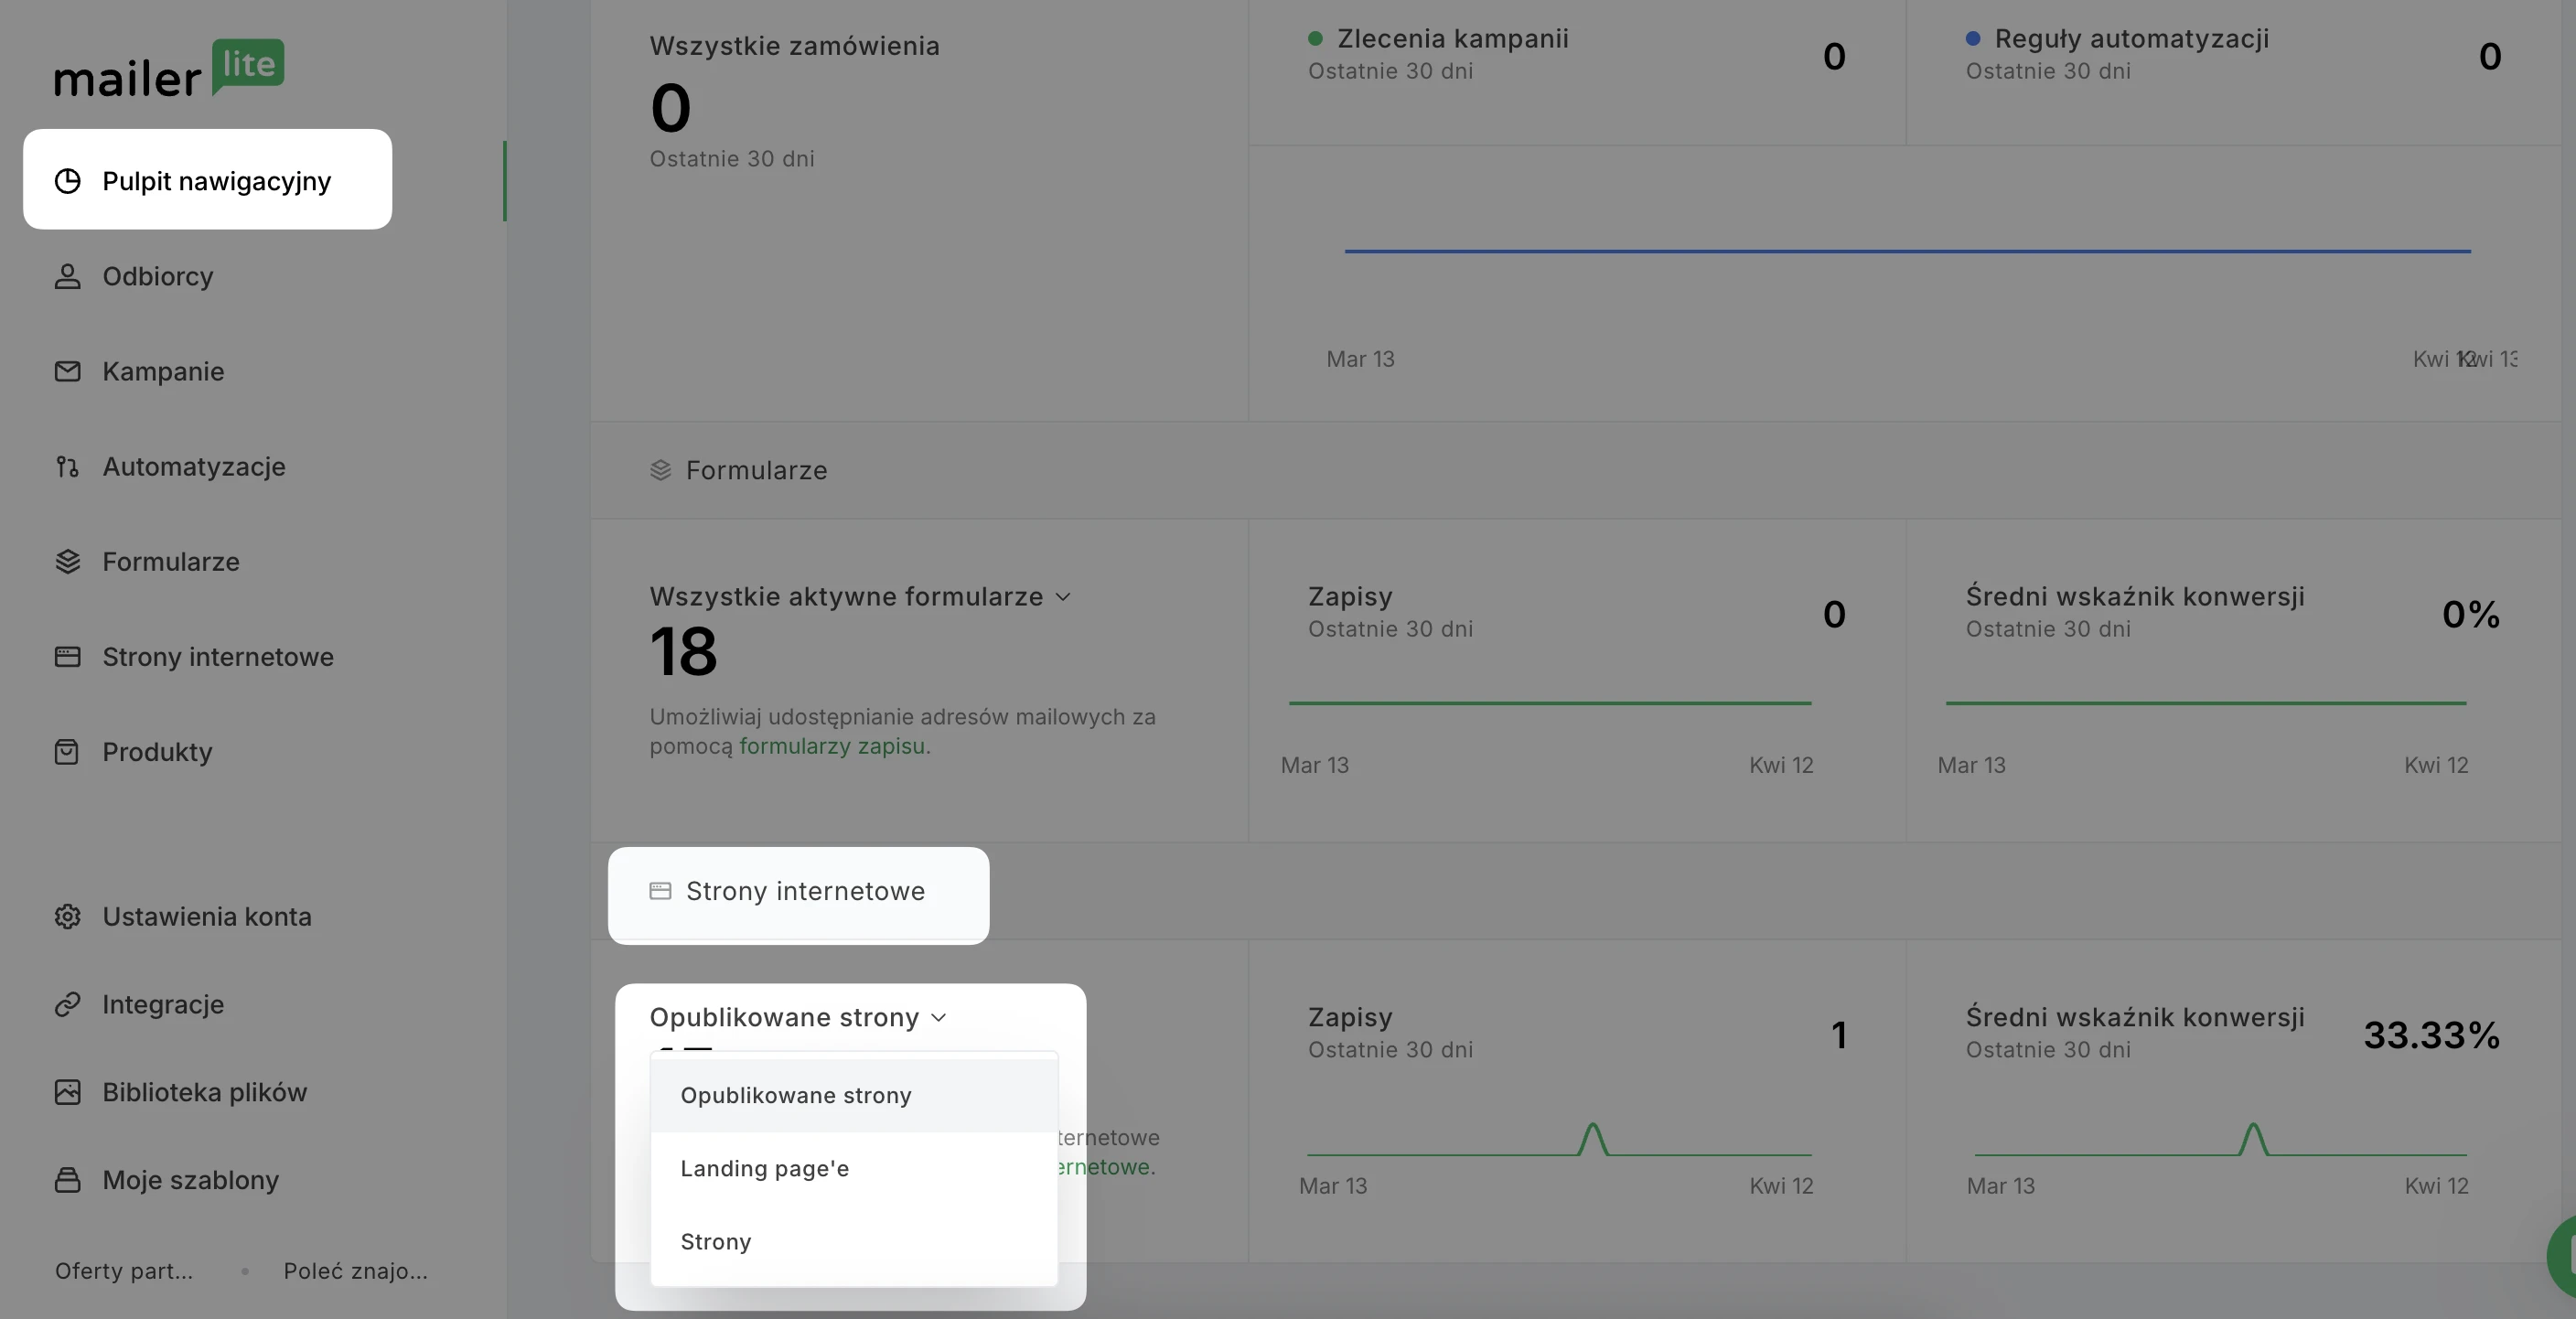Click the Automatyzacje workflow icon
The image size is (2576, 1319).
pyautogui.click(x=67, y=467)
